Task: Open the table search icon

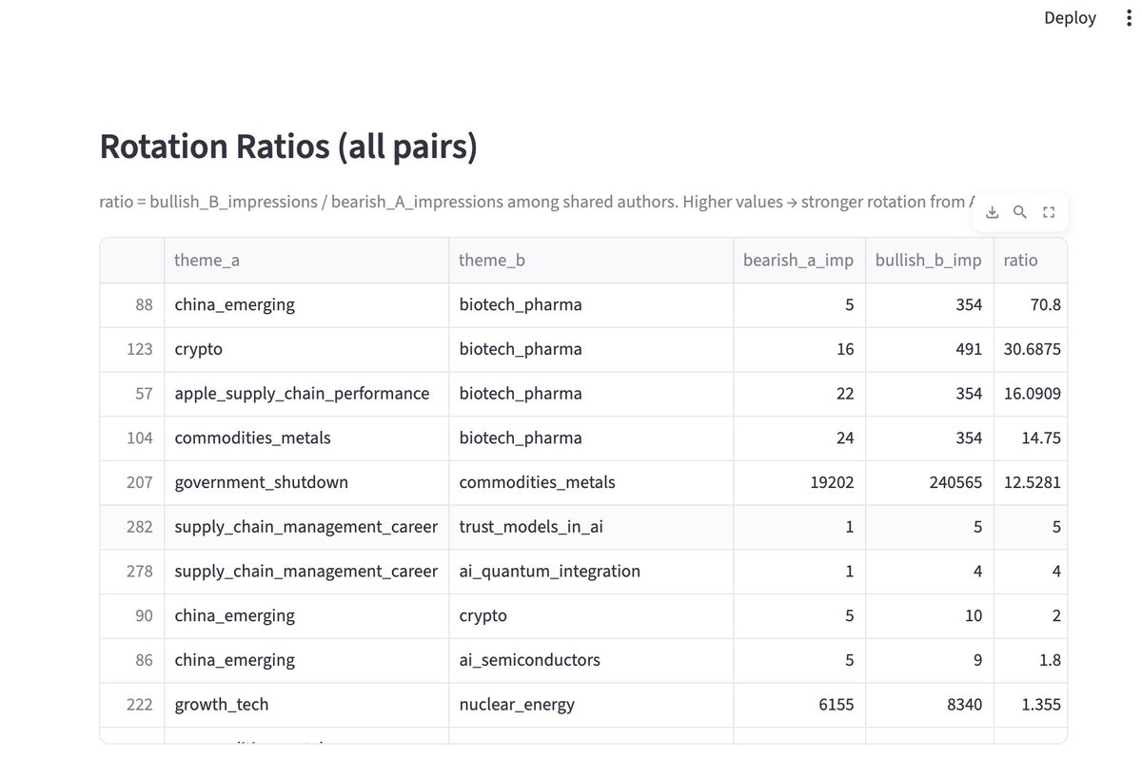Action: point(1020,212)
